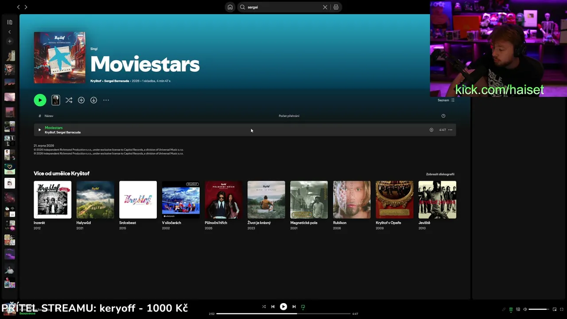Open the Moviestars track title link
The height and width of the screenshot is (319, 567).
point(54,128)
